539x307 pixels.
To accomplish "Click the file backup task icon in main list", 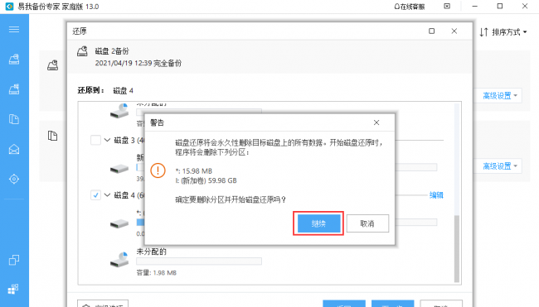I will pos(52,136).
